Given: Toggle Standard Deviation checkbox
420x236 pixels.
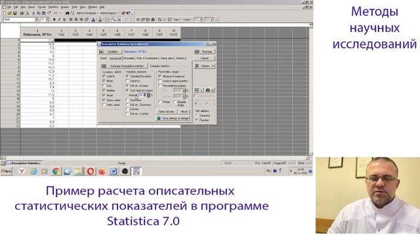Looking at the screenshot, I should pyautogui.click(x=127, y=76).
